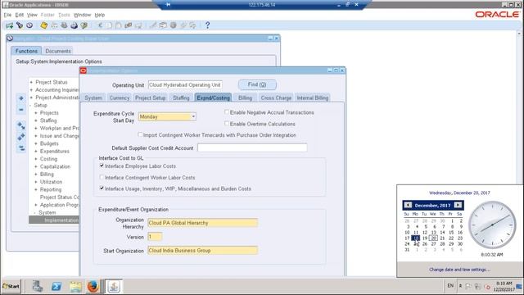Enable Negative Accrual Transactions checkbox
The width and height of the screenshot is (524, 295).
[x=227, y=112]
